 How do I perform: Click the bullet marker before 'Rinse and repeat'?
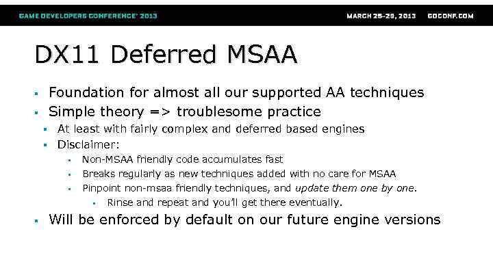94,204
